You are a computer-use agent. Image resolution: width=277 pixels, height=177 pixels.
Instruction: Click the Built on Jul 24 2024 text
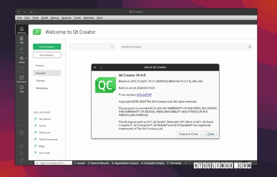pyautogui.click(x=137, y=88)
